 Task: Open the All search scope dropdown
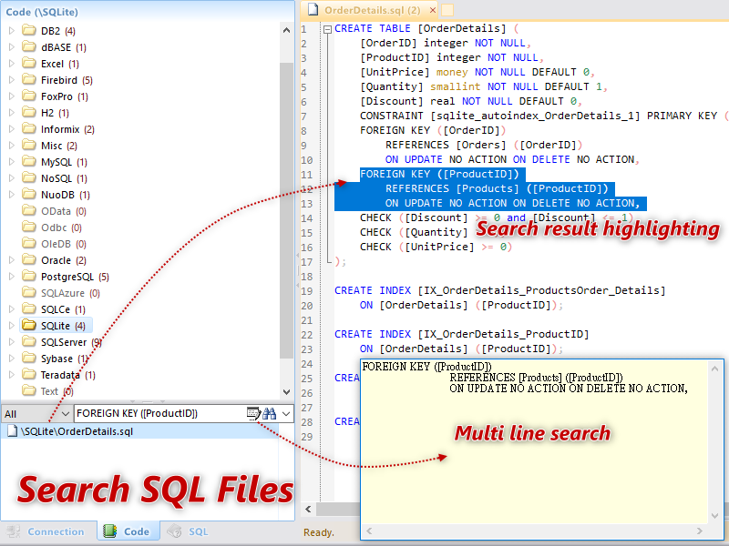coord(36,414)
